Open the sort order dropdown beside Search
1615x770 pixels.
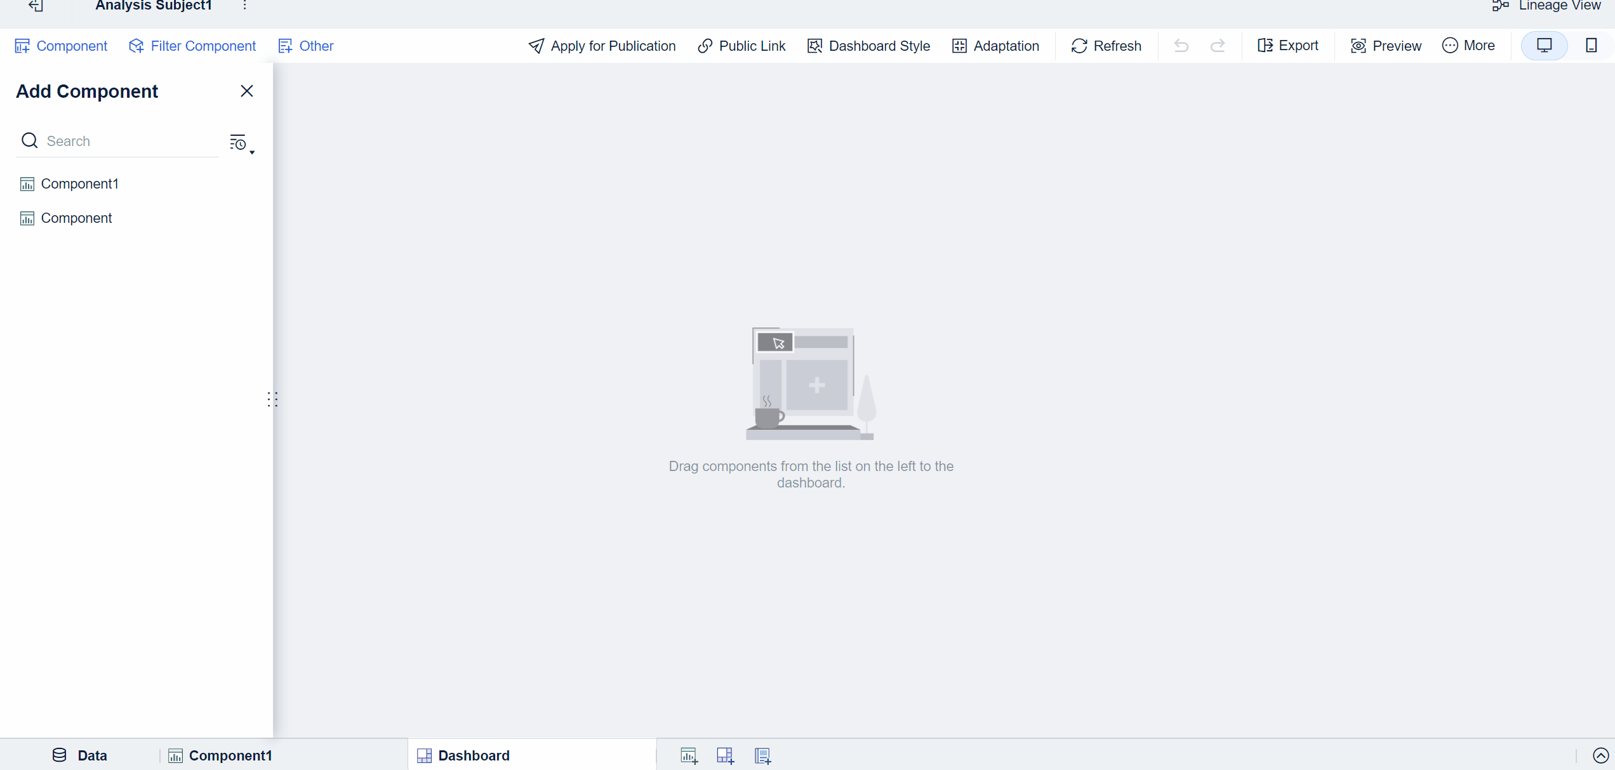point(241,143)
